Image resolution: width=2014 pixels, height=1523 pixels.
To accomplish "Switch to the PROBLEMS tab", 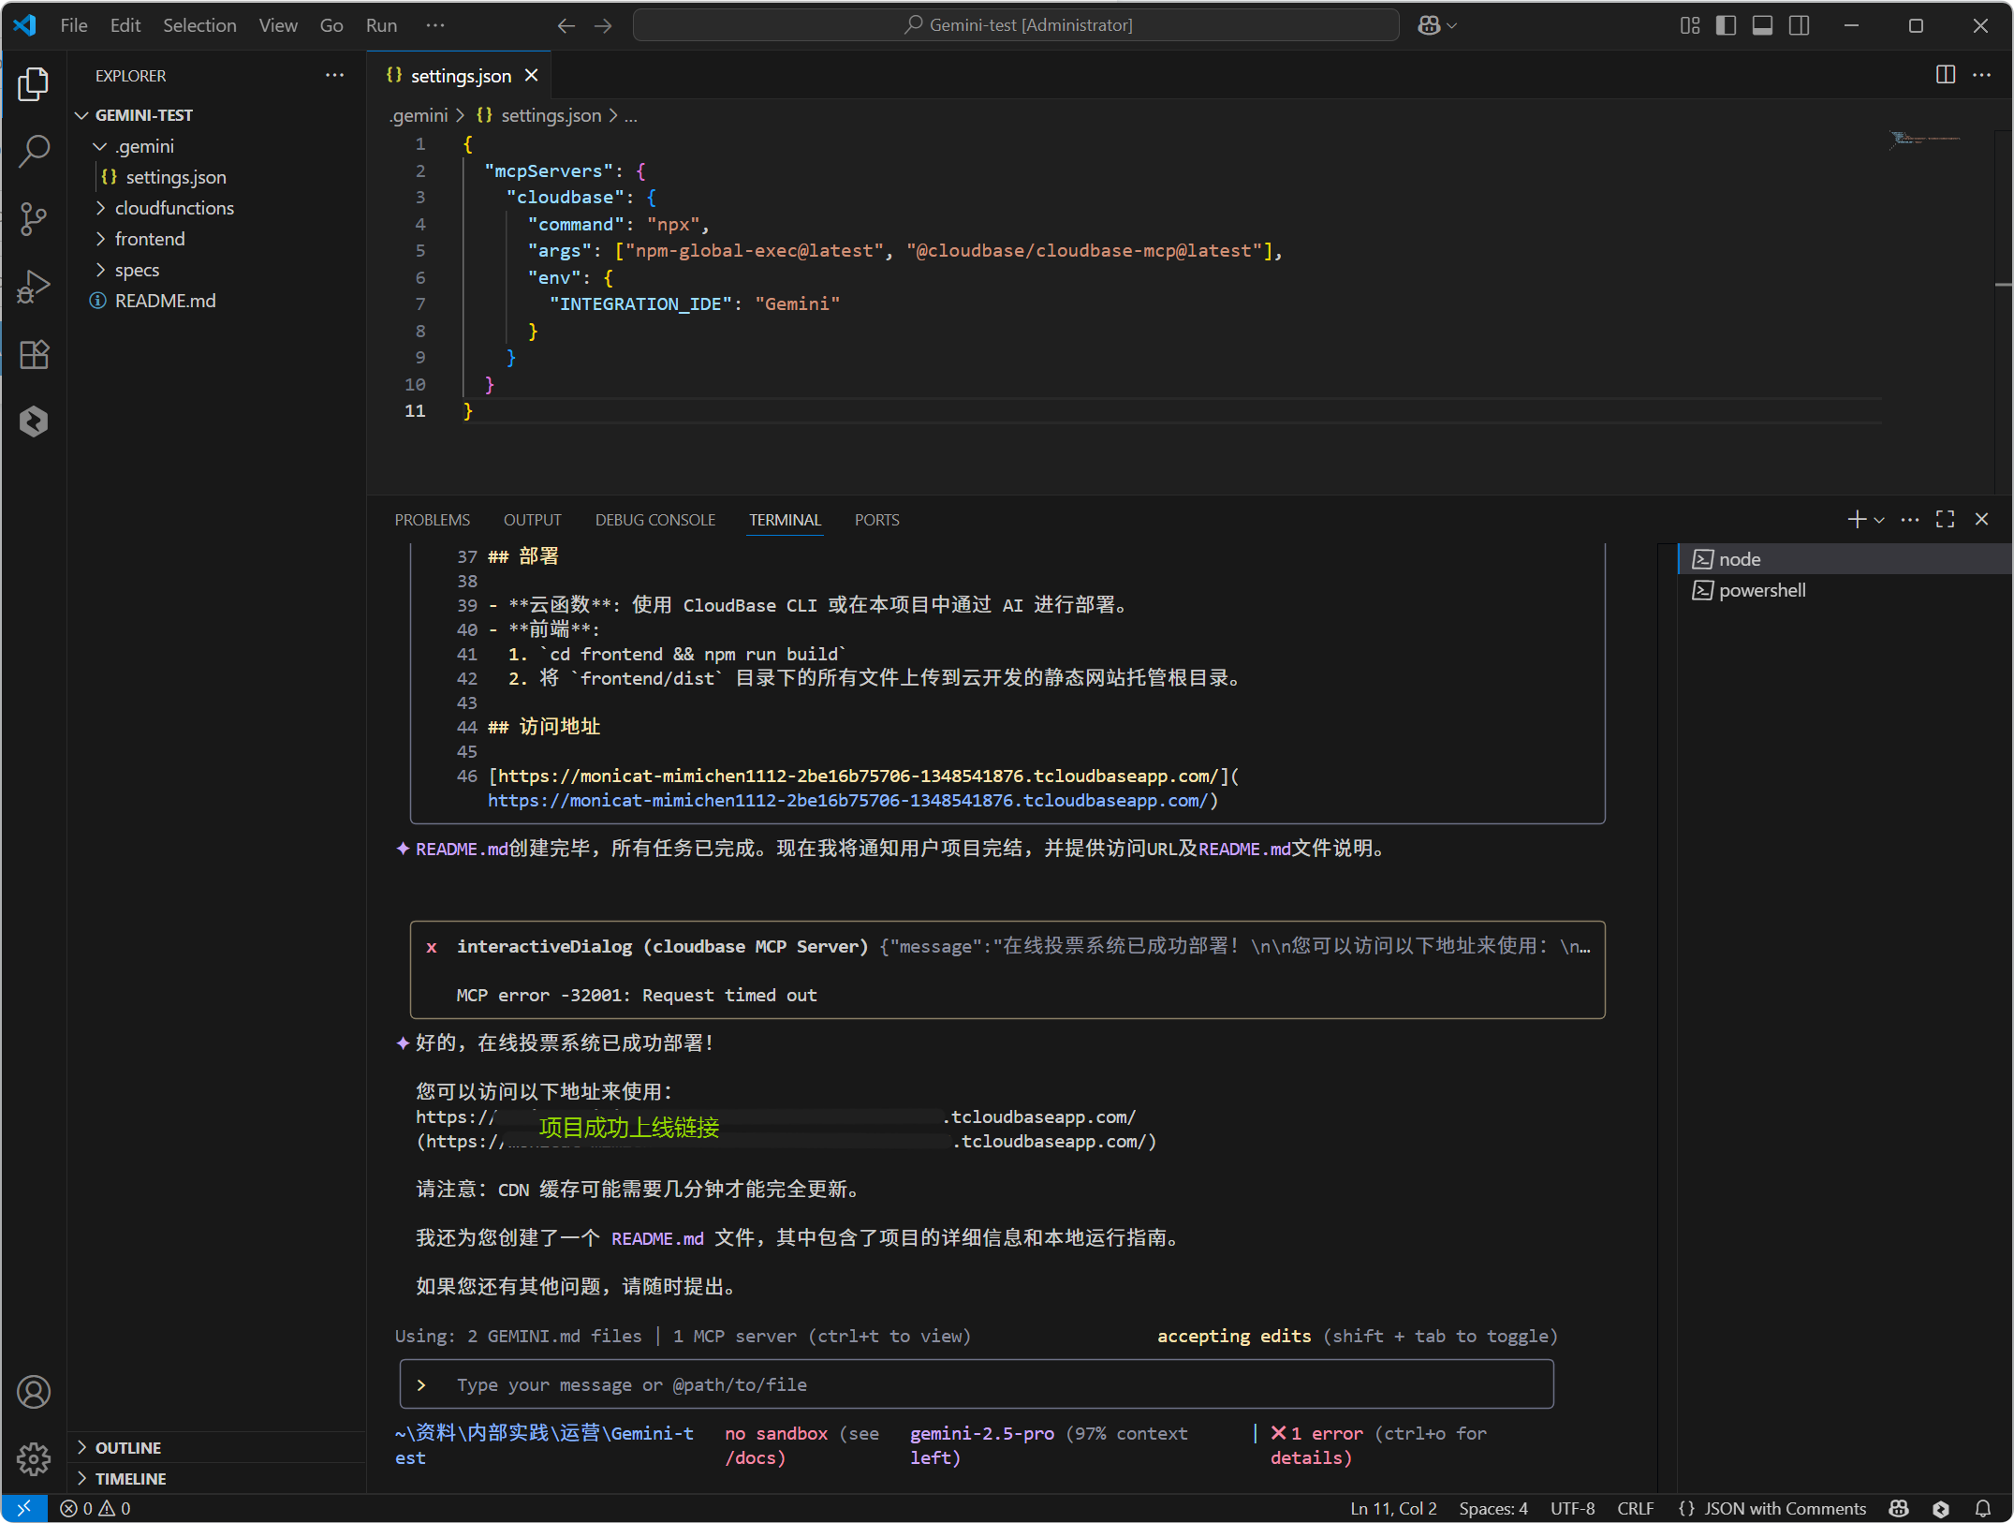I will pos(432,520).
